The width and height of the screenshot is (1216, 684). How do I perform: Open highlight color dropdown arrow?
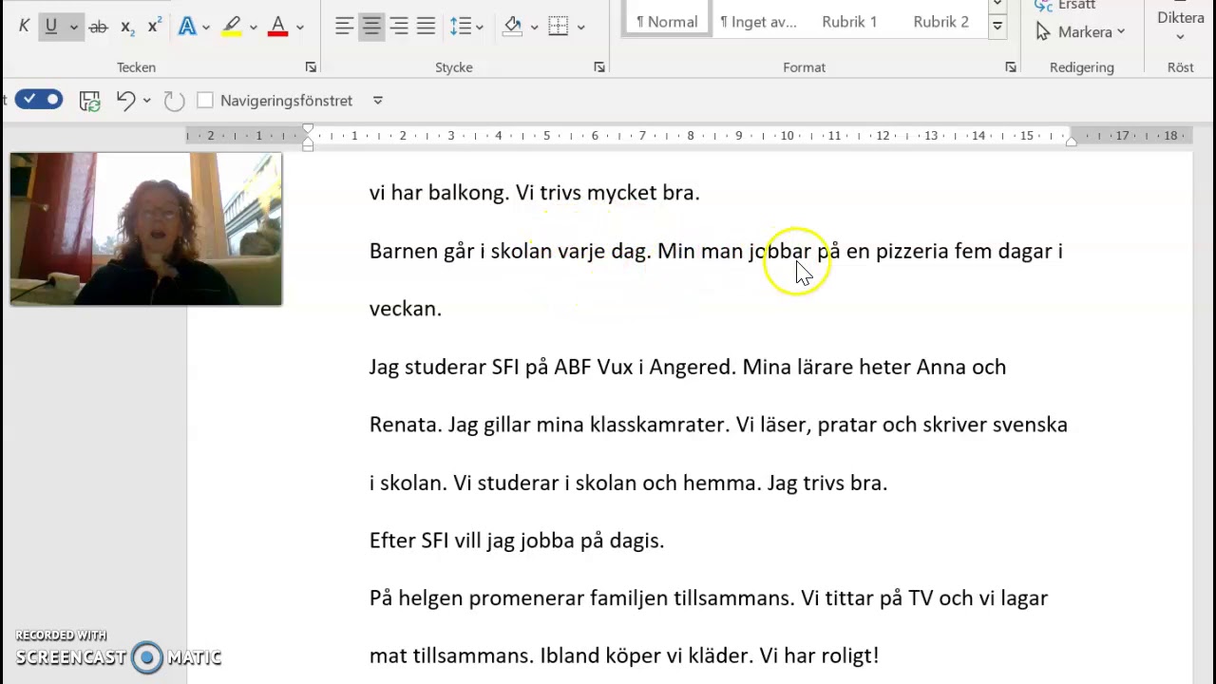[x=253, y=27]
